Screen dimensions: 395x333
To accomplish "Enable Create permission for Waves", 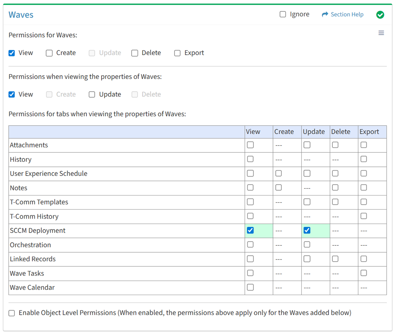I will [49, 53].
